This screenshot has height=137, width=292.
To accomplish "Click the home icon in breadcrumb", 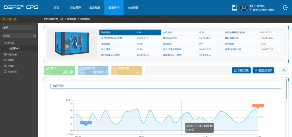I will 62,19.
